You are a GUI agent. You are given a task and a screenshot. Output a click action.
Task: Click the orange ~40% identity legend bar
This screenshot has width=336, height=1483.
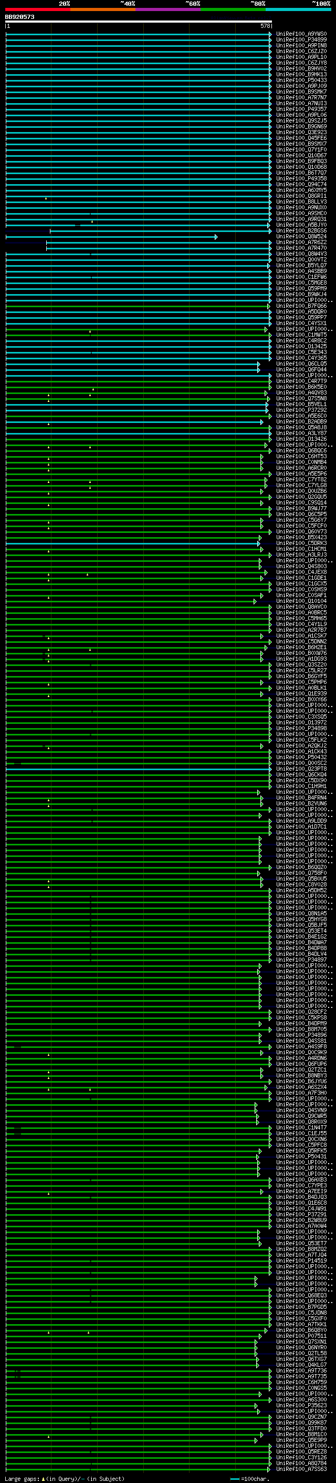tap(103, 9)
